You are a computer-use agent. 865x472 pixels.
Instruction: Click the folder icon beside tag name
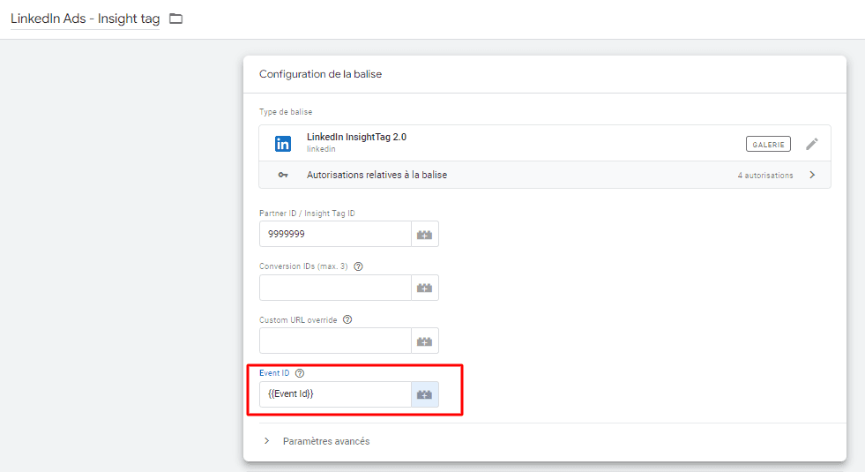(175, 19)
